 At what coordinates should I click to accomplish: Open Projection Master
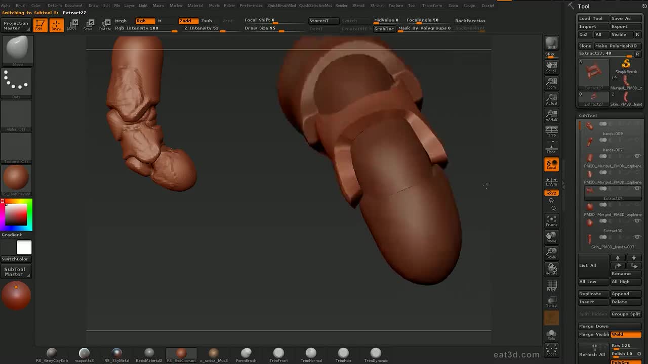coord(16,25)
